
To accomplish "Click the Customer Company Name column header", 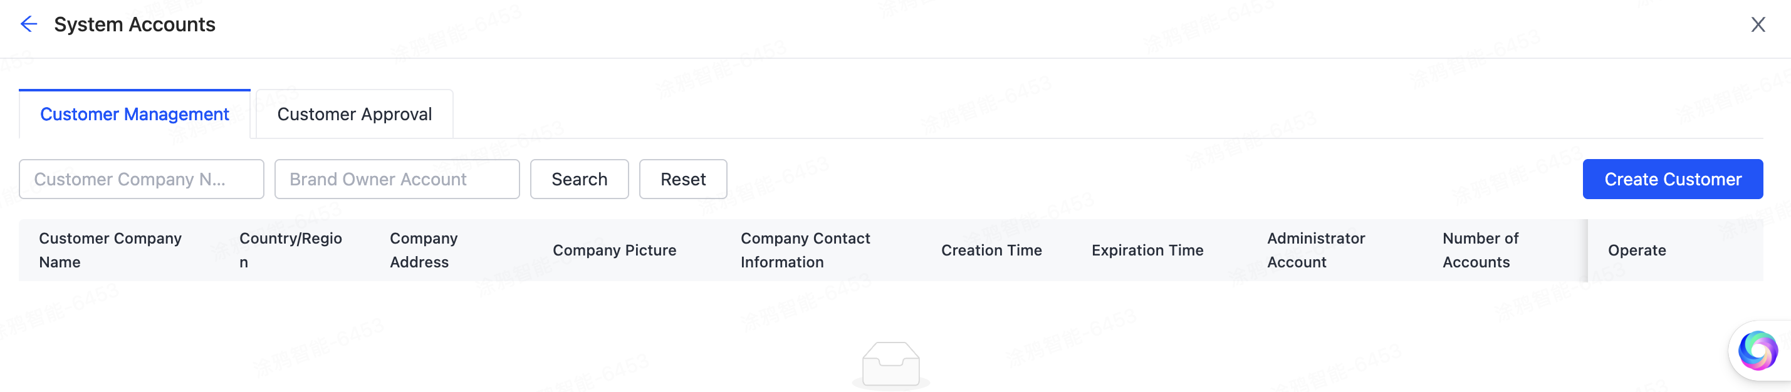I will click(109, 249).
